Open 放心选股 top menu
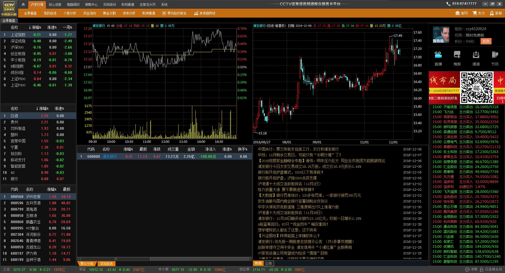505x273 pixels. tap(55, 4)
